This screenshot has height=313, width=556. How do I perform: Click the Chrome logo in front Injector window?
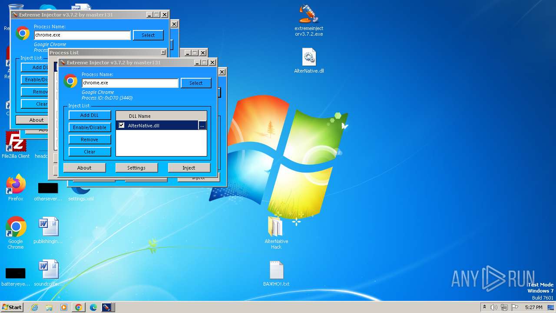[x=70, y=81]
